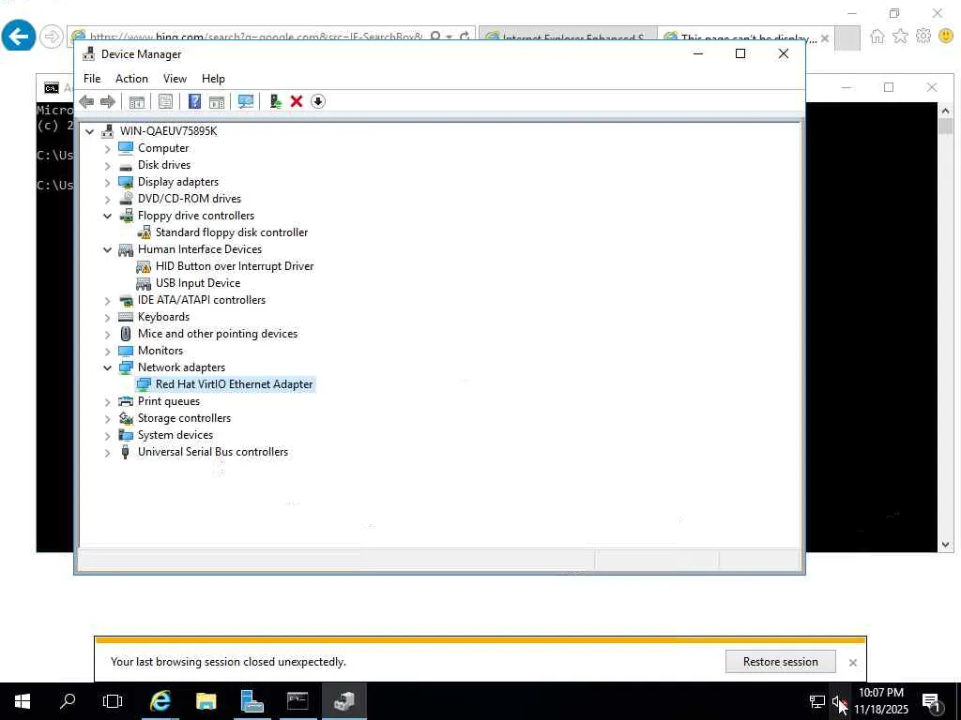Open Server Manager from the taskbar

pos(252,701)
